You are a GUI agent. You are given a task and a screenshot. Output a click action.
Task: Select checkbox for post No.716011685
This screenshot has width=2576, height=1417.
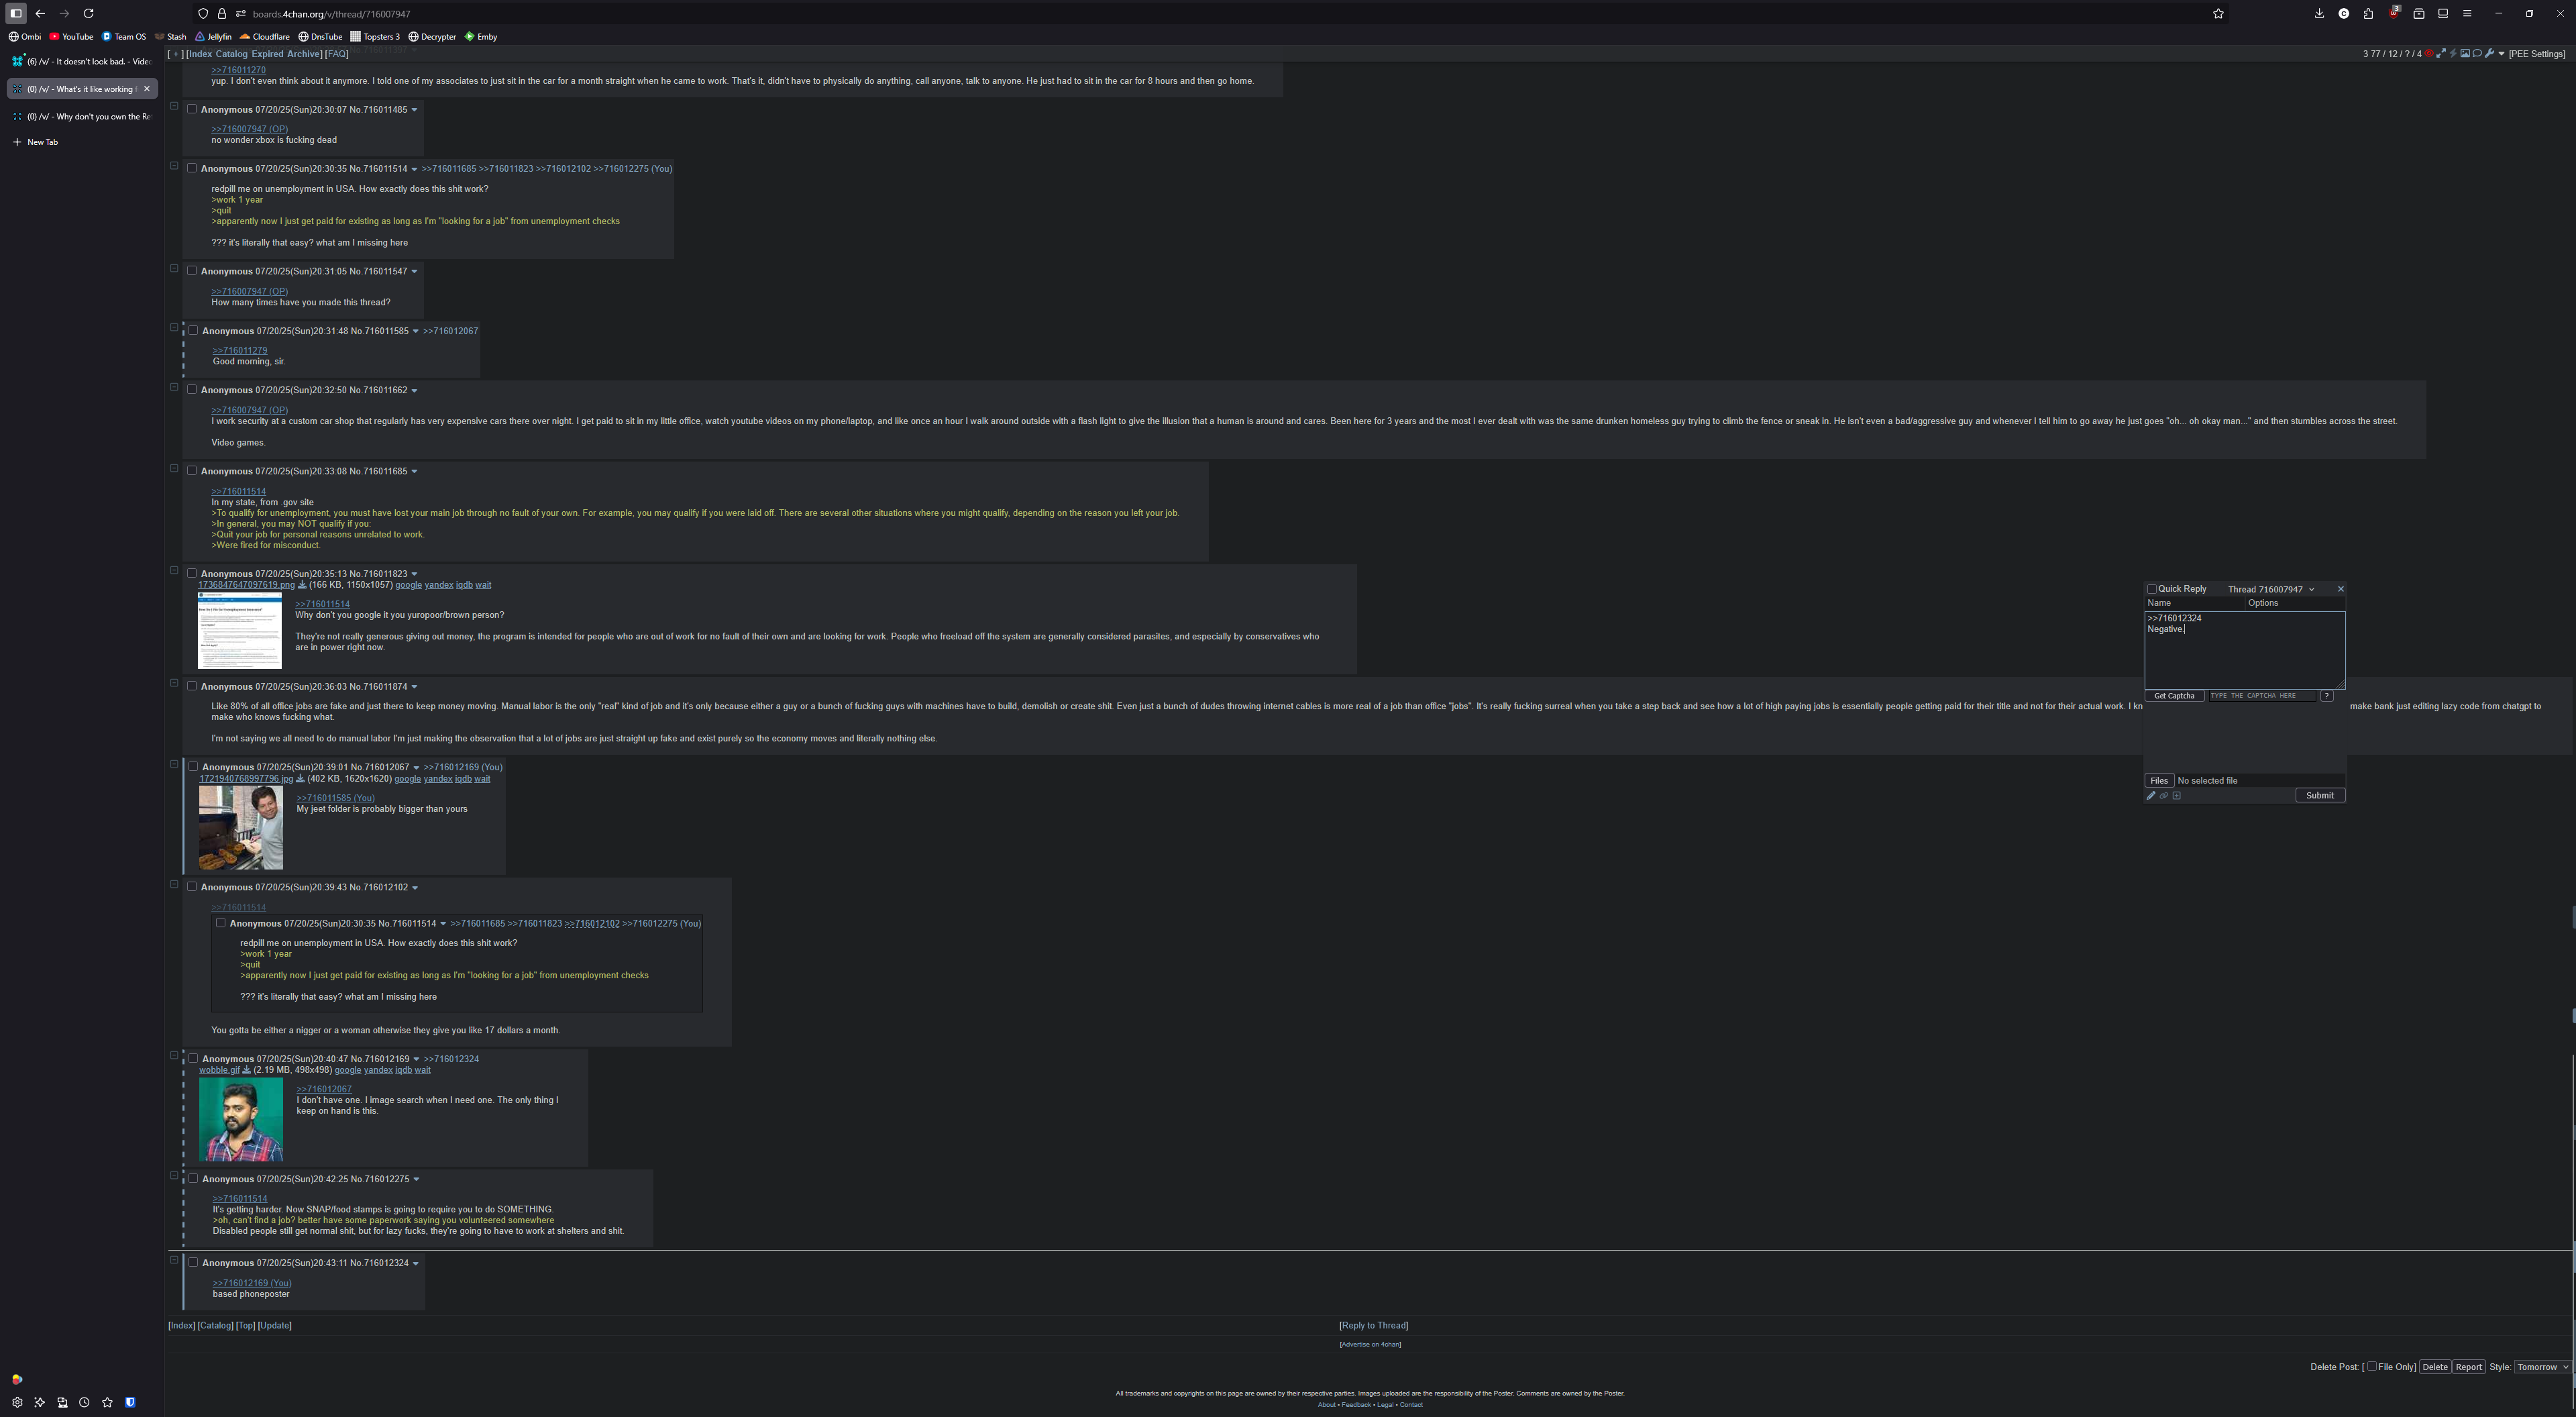[192, 471]
